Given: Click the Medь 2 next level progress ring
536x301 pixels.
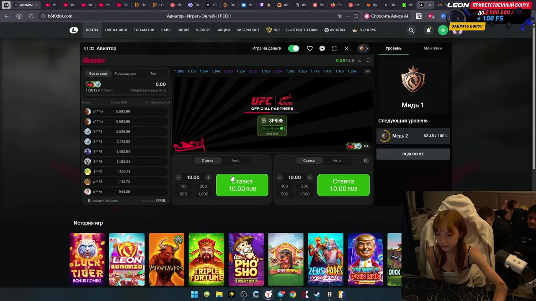Looking at the screenshot, I should pyautogui.click(x=384, y=136).
